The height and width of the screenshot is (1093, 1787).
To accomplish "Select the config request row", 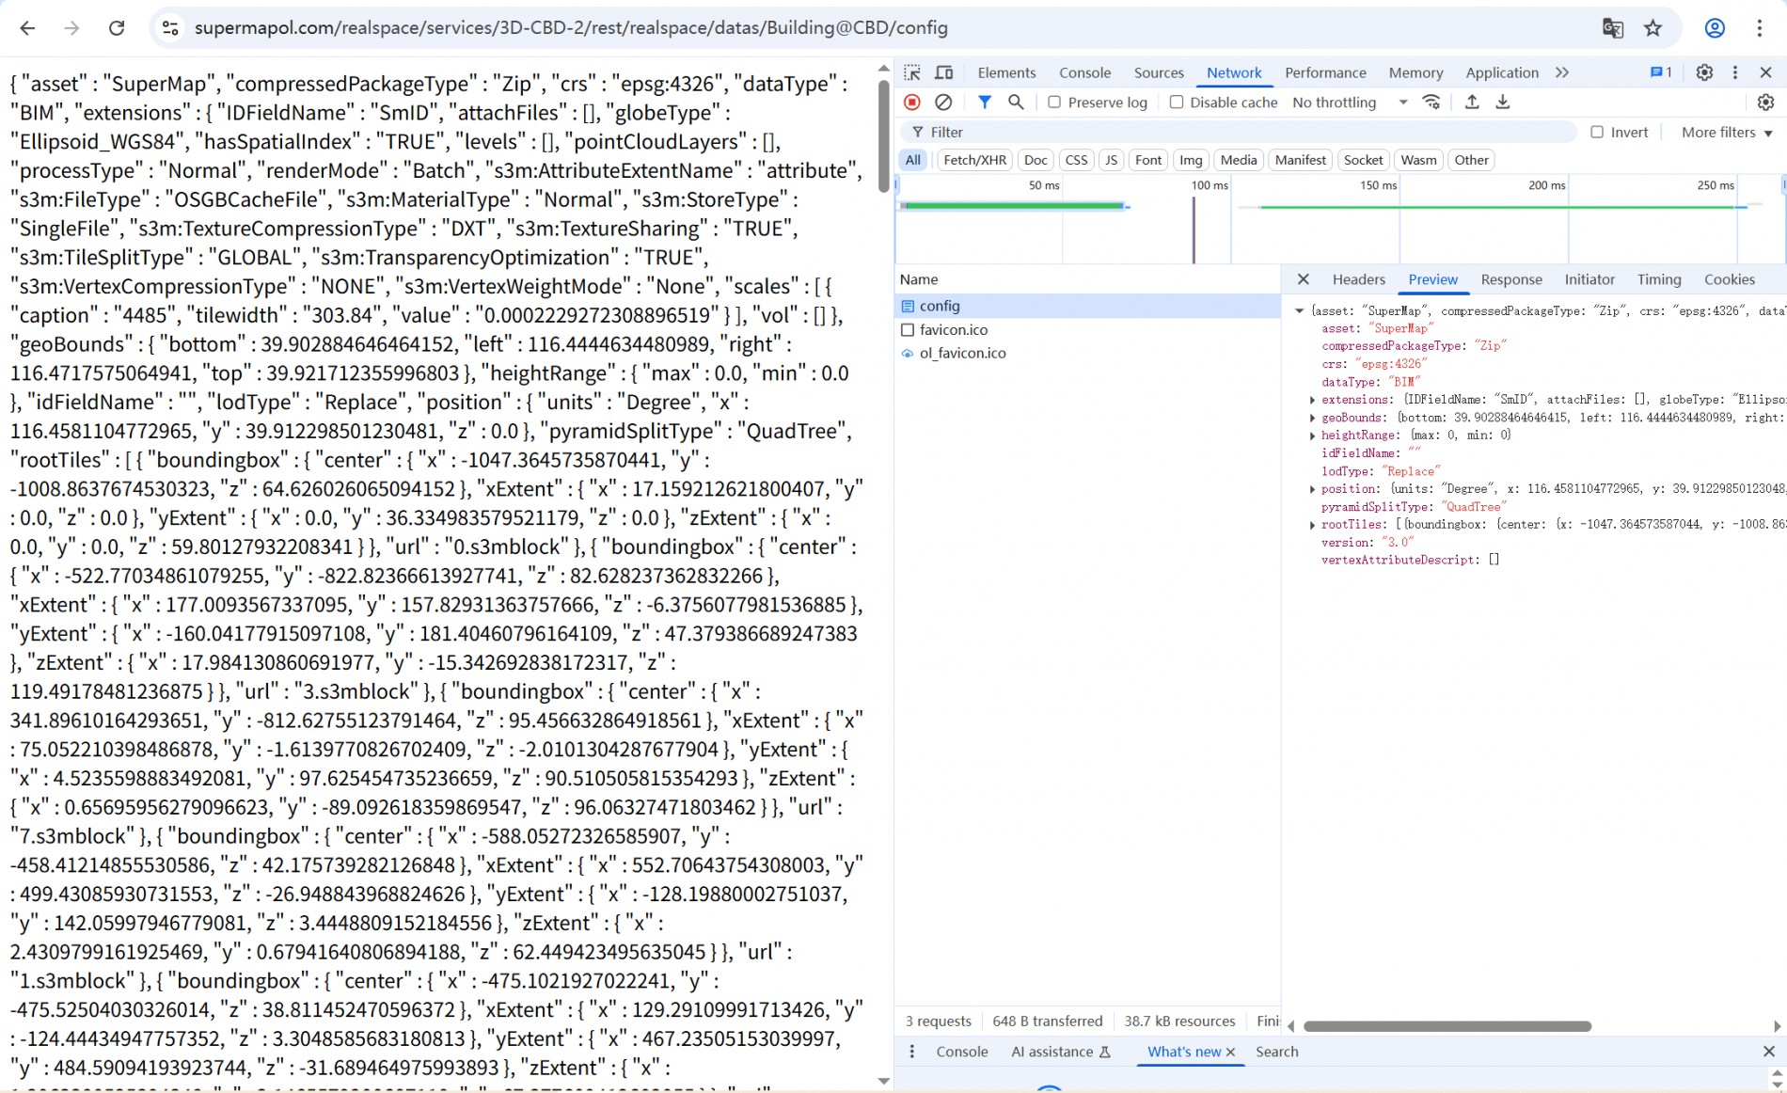I will [x=1087, y=306].
